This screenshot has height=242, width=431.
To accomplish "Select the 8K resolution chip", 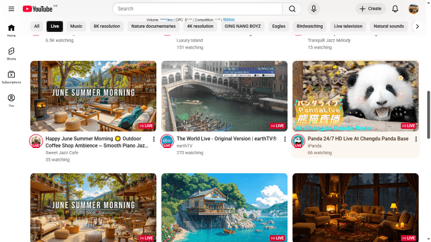I will [x=107, y=26].
